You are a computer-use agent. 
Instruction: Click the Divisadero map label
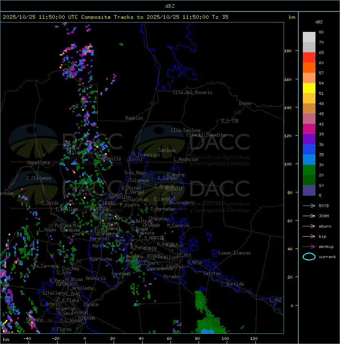(182, 203)
